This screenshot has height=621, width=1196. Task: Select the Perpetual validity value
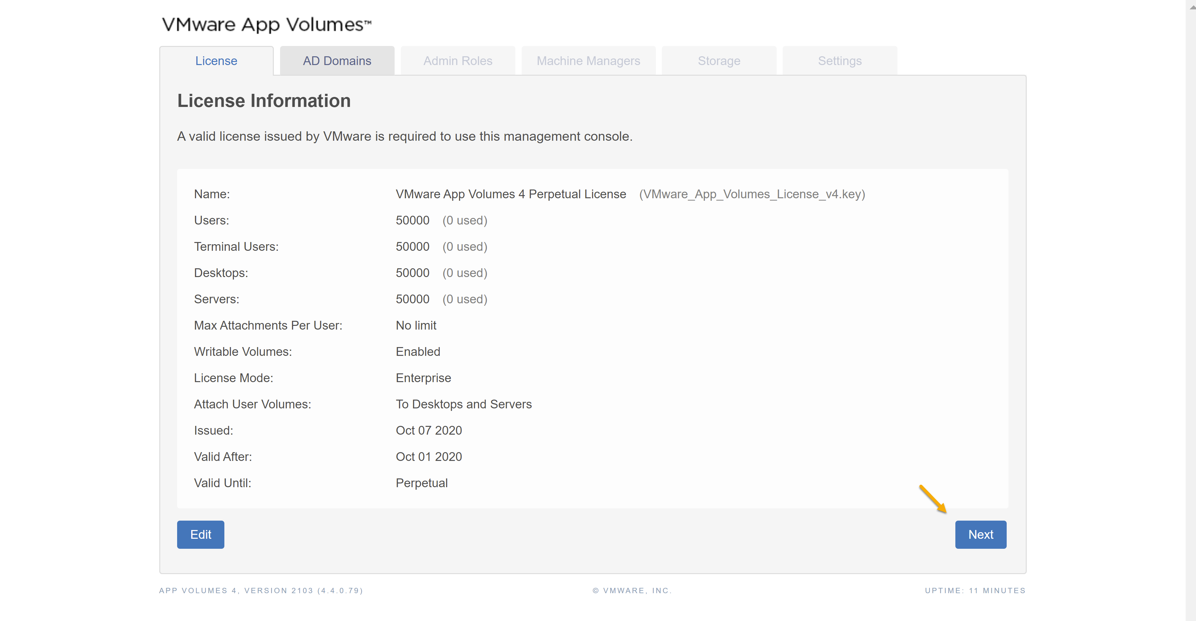click(422, 483)
